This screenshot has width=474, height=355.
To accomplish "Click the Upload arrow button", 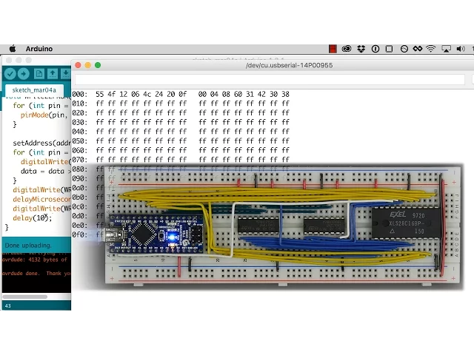I will coord(23,74).
